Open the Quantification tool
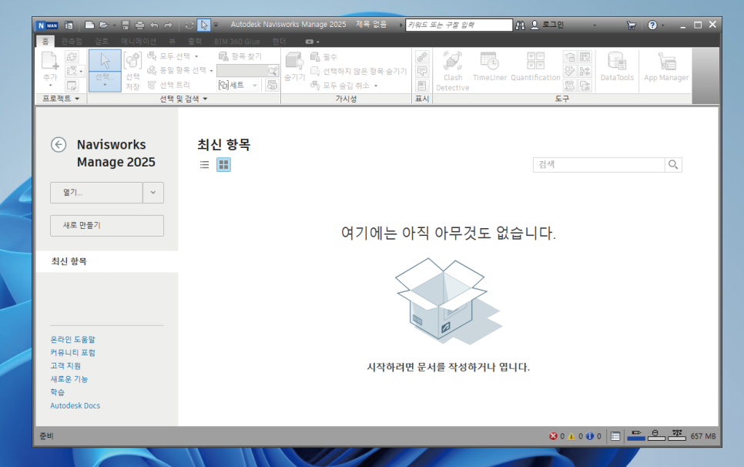This screenshot has height=467, width=744. tap(535, 66)
